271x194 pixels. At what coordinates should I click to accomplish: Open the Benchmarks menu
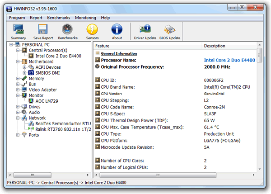tap(59, 18)
